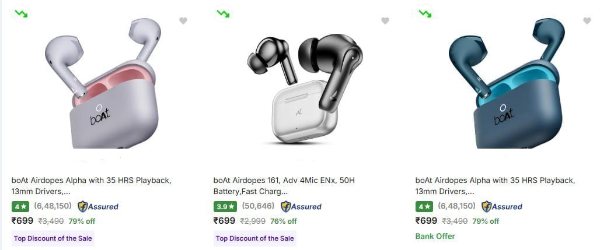The width and height of the screenshot is (600, 250).
Task: Click Bank Offer label on blue Airdopes
Action: [435, 236]
